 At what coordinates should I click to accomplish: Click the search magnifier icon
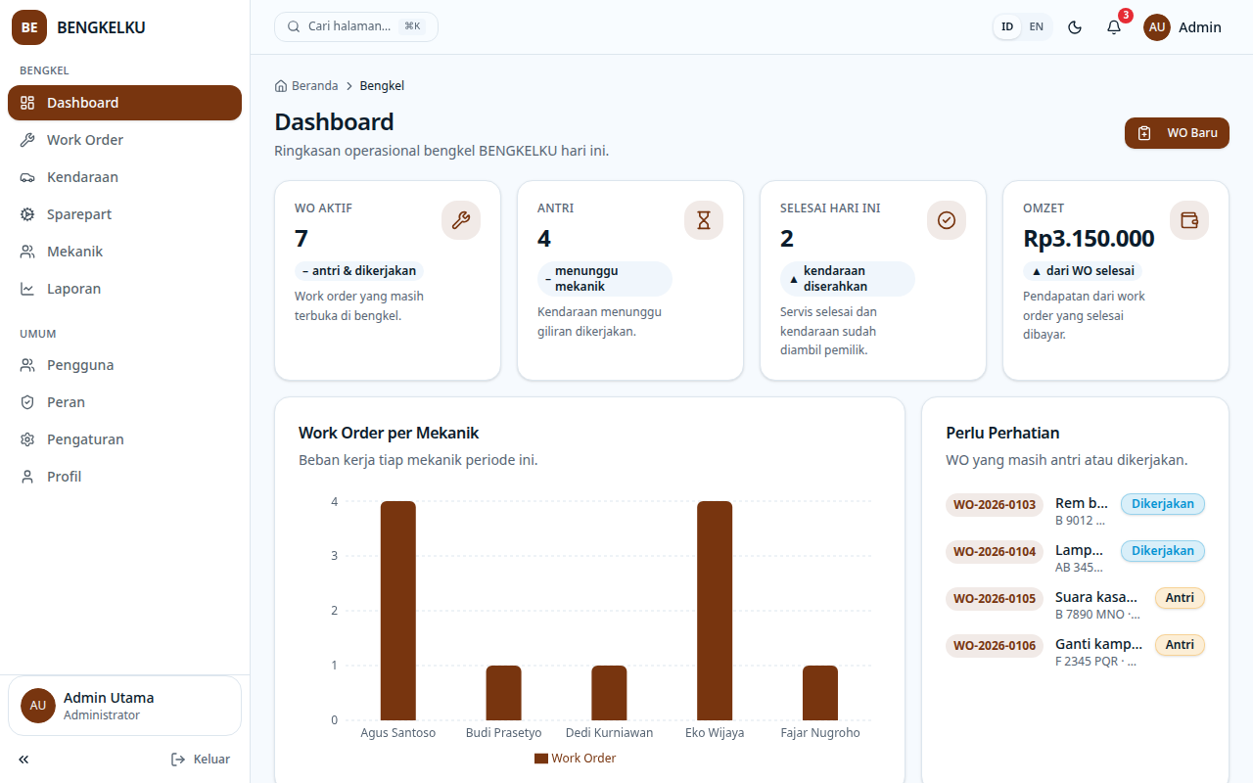click(294, 26)
